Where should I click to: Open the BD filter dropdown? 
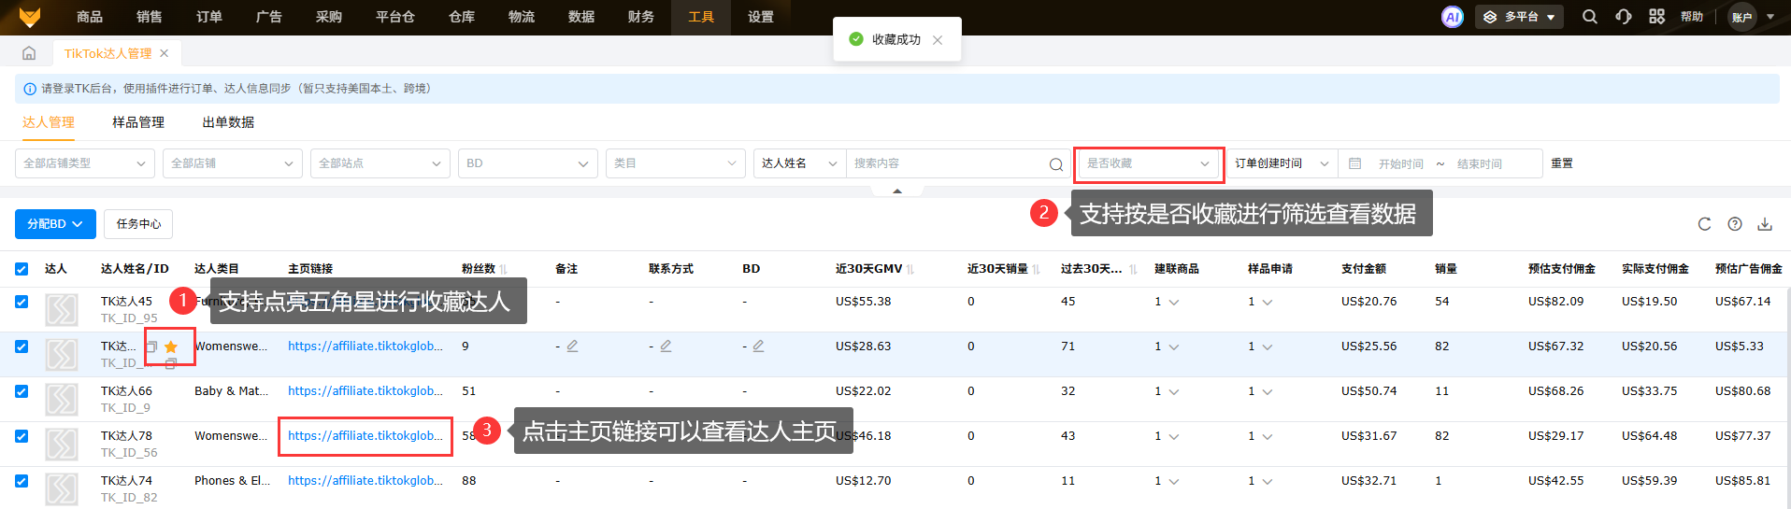(528, 163)
